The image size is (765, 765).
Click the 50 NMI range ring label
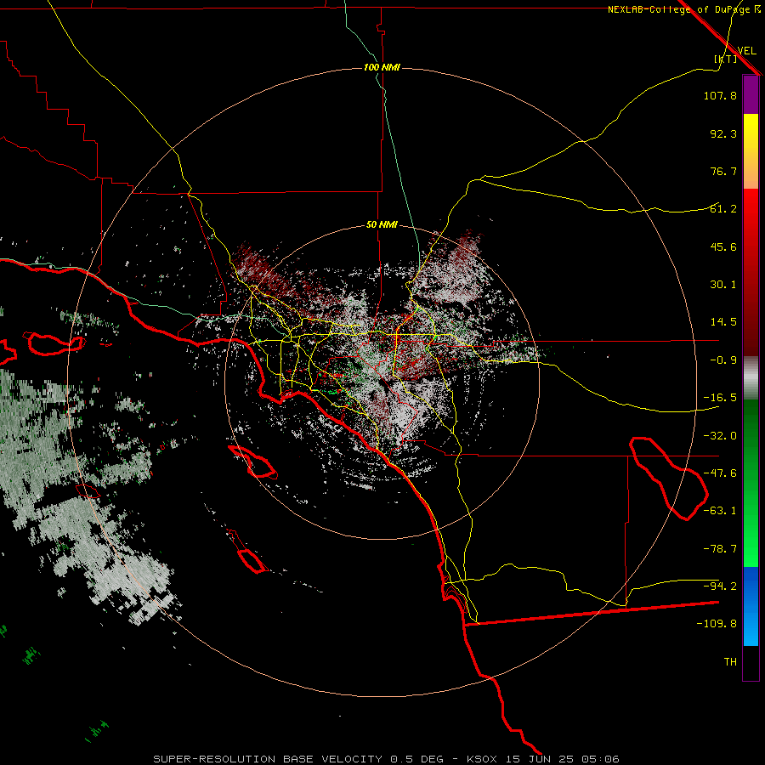(382, 225)
